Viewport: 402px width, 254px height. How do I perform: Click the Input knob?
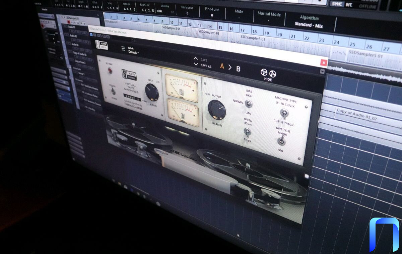(x=152, y=92)
